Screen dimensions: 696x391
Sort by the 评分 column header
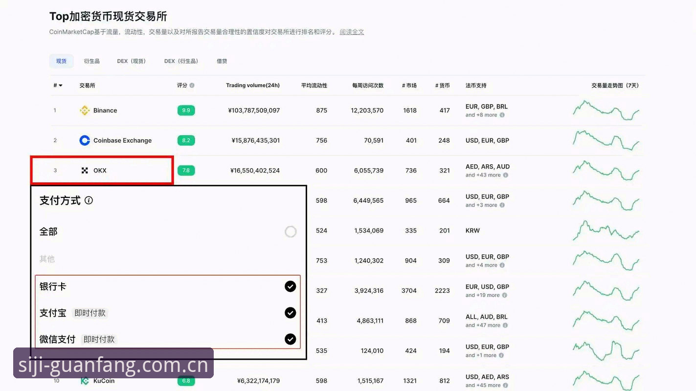click(182, 86)
